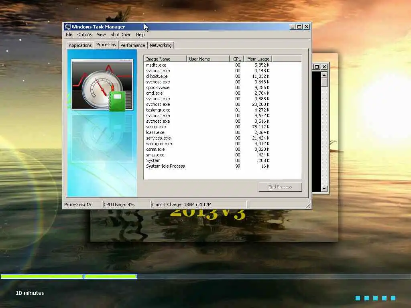
Task: Click the resize grip of Task Manager
Action: (308, 206)
